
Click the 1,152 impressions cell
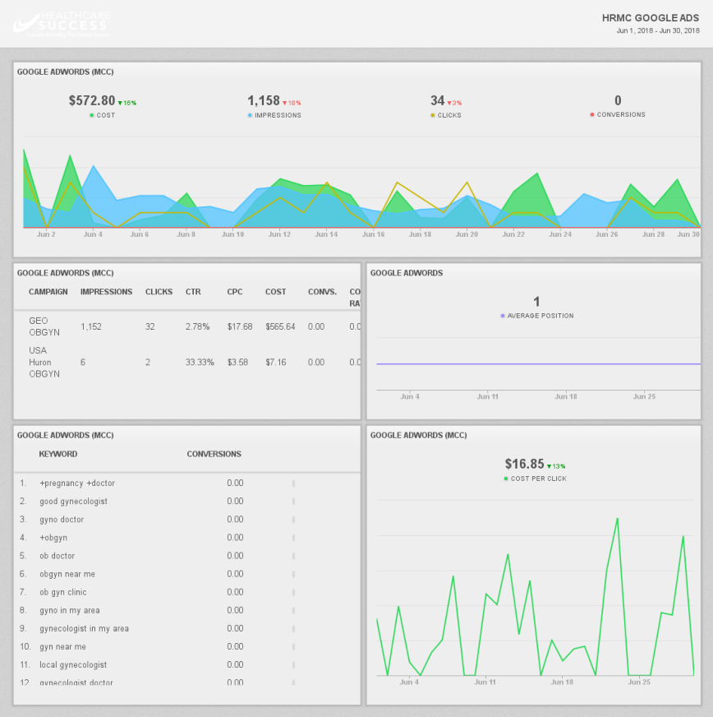91,326
